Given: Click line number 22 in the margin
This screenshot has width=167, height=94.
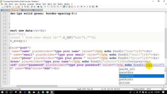Looking at the screenshot, I should coord(4,51).
